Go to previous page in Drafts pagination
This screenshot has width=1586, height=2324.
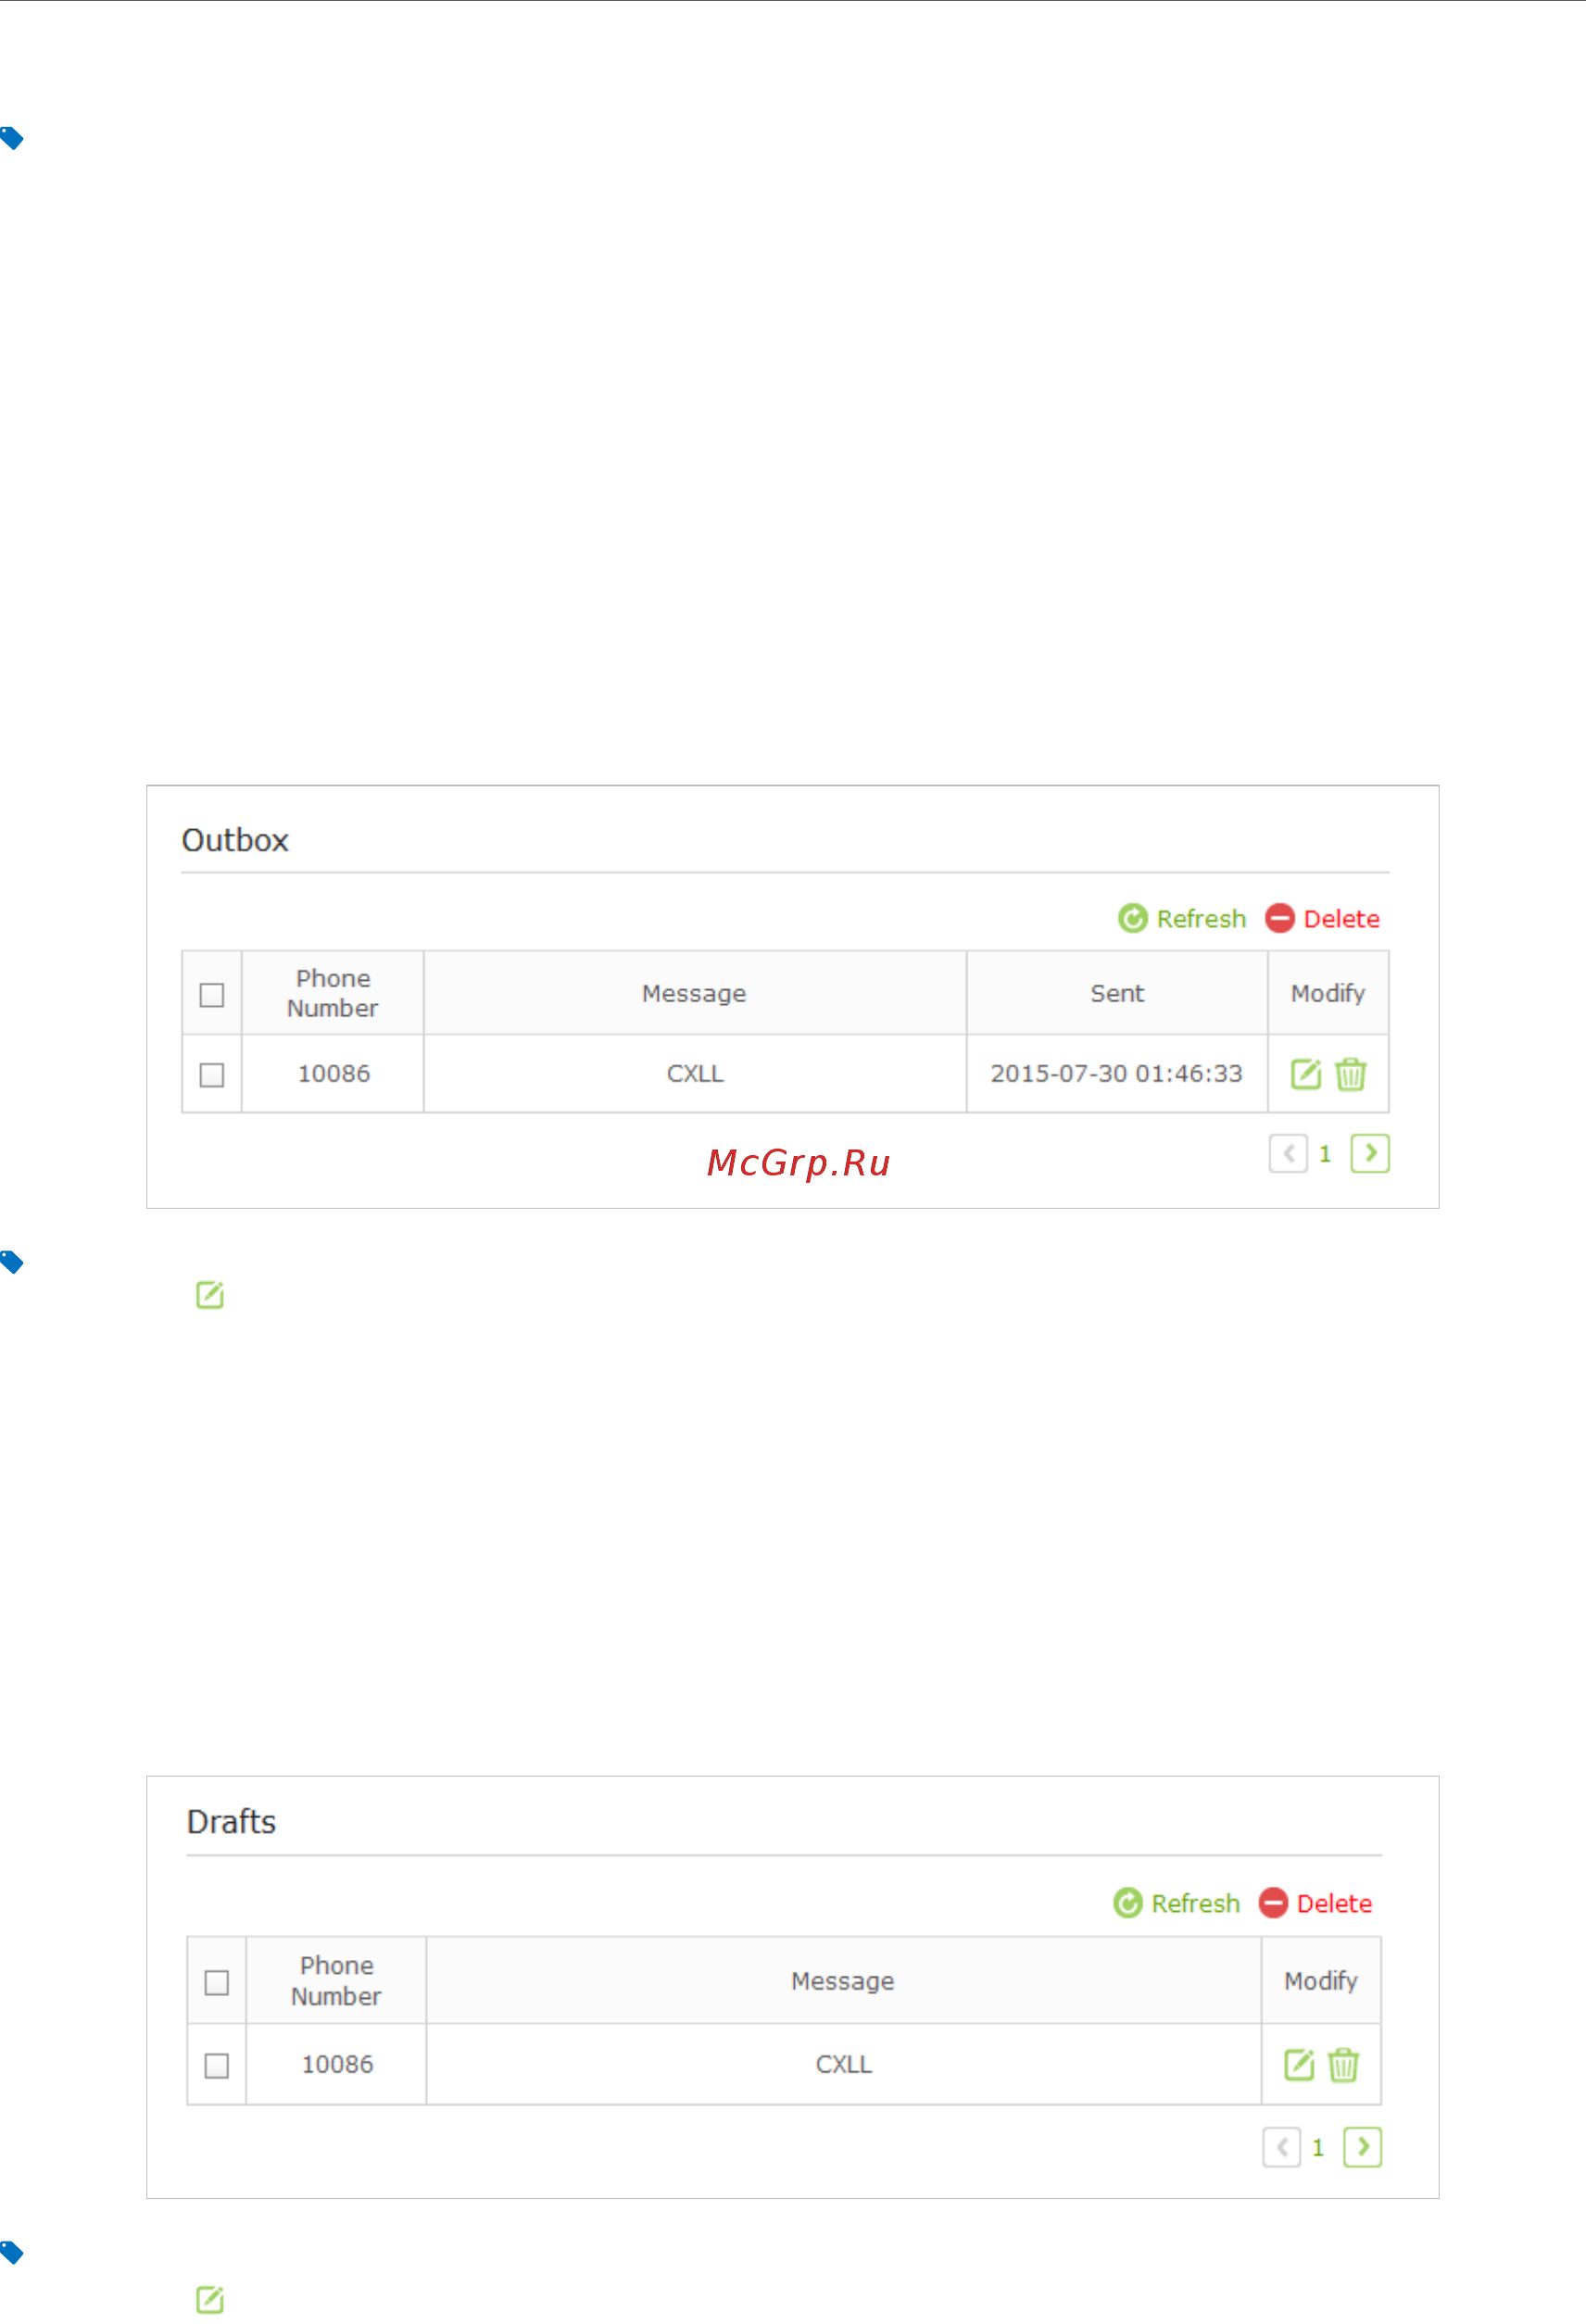[1281, 2147]
